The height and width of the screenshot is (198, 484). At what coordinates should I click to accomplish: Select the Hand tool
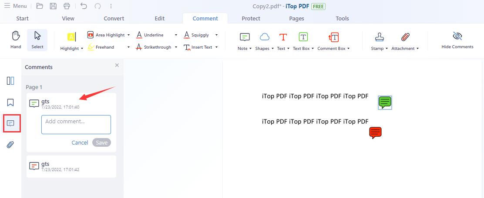pyautogui.click(x=16, y=40)
